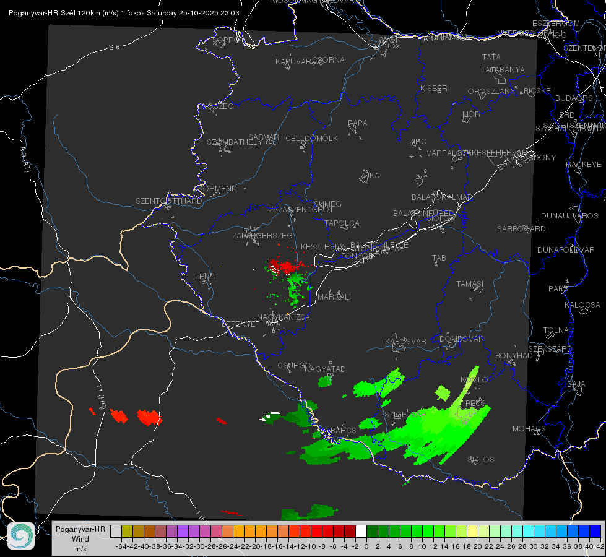Click the CSORNA label
Screen dimensions: 606x557
tap(329, 60)
